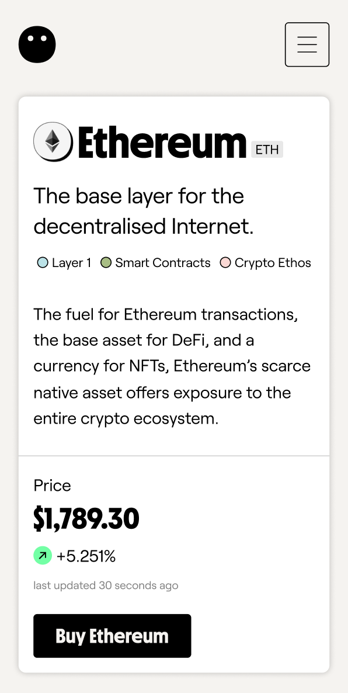Click the Ethereum heading title
Image resolution: width=348 pixels, height=693 pixels.
(162, 143)
